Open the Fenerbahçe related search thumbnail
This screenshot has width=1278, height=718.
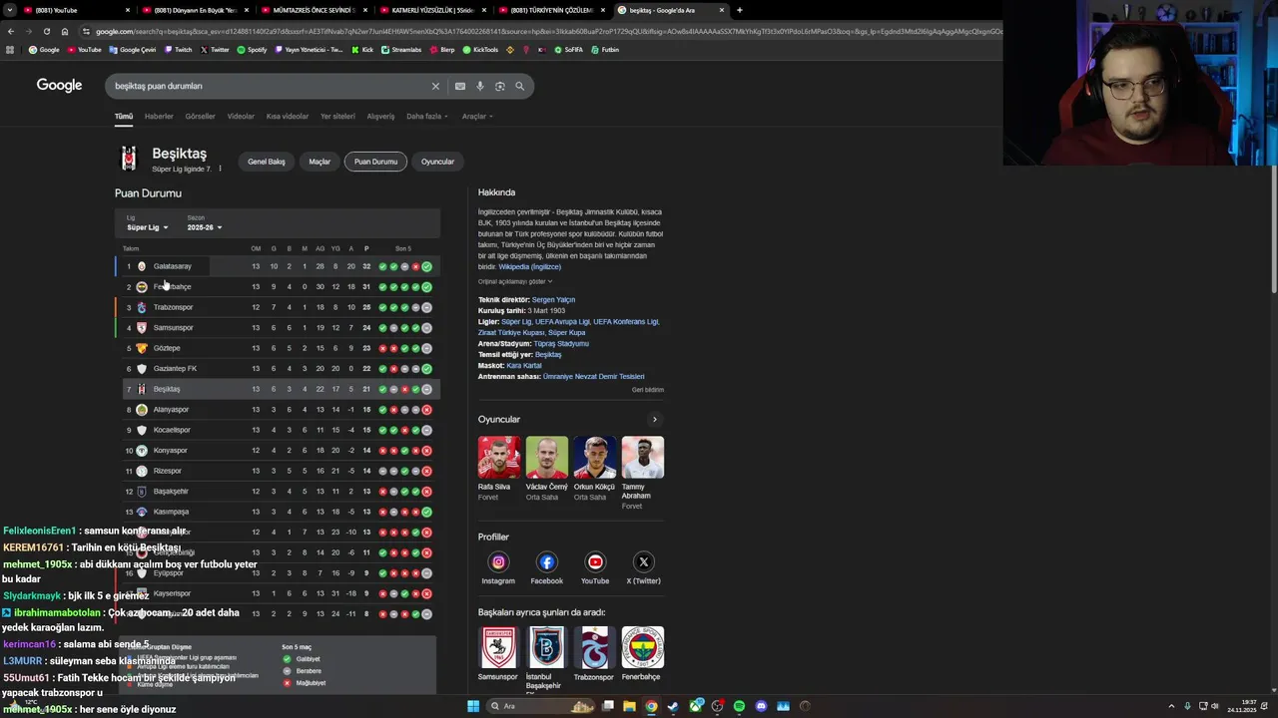click(643, 648)
